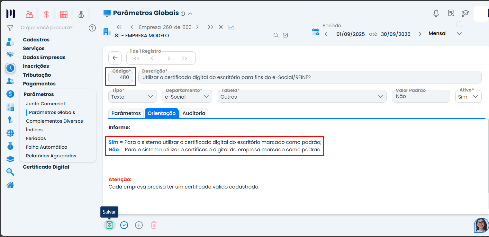Toggle the checked box beside company navigation
The height and width of the screenshot is (237, 489).
[x=231, y=27]
